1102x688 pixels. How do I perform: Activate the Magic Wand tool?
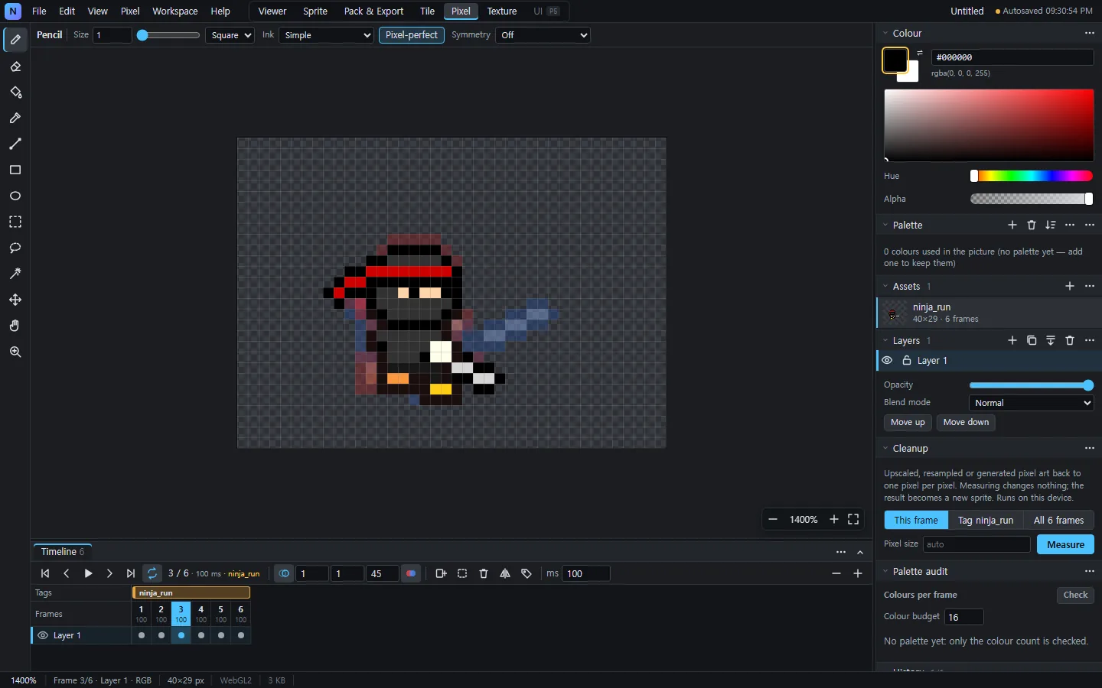(x=15, y=274)
